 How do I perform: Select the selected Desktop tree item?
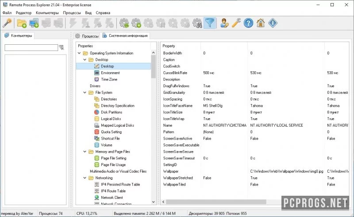point(113,66)
